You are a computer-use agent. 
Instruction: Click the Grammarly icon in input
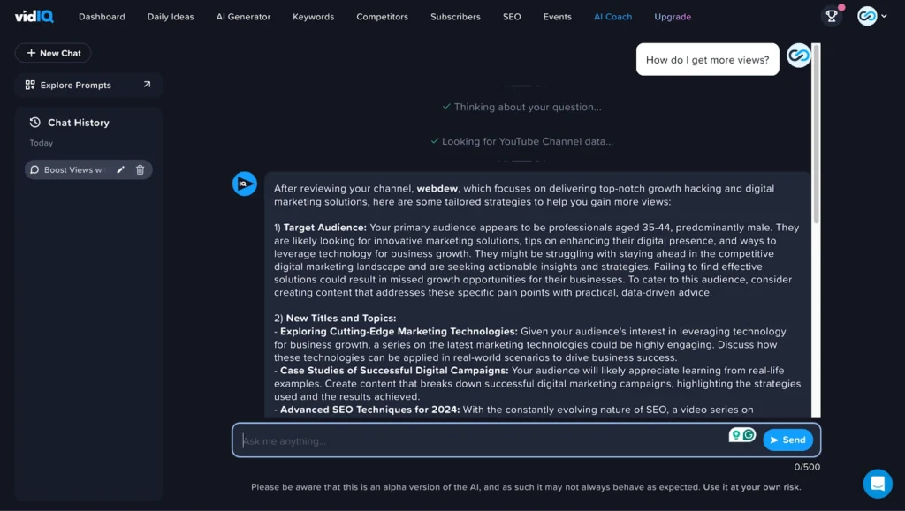pyautogui.click(x=749, y=435)
